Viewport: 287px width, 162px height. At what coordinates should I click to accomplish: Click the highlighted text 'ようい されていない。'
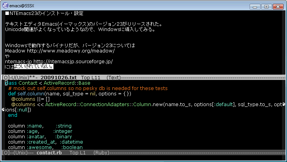point(34,67)
